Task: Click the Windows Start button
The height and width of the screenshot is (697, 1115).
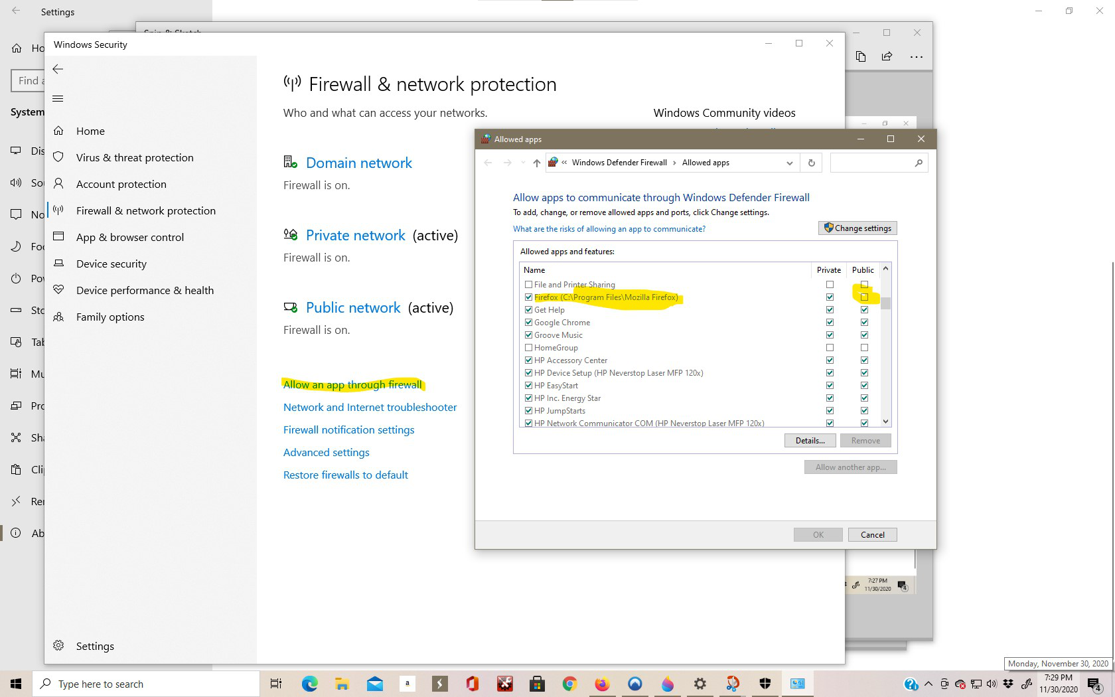Action: click(x=16, y=684)
